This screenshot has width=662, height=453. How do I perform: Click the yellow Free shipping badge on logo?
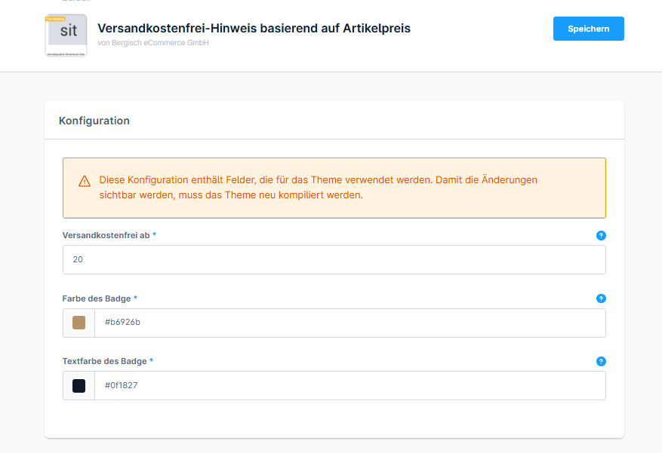point(56,18)
